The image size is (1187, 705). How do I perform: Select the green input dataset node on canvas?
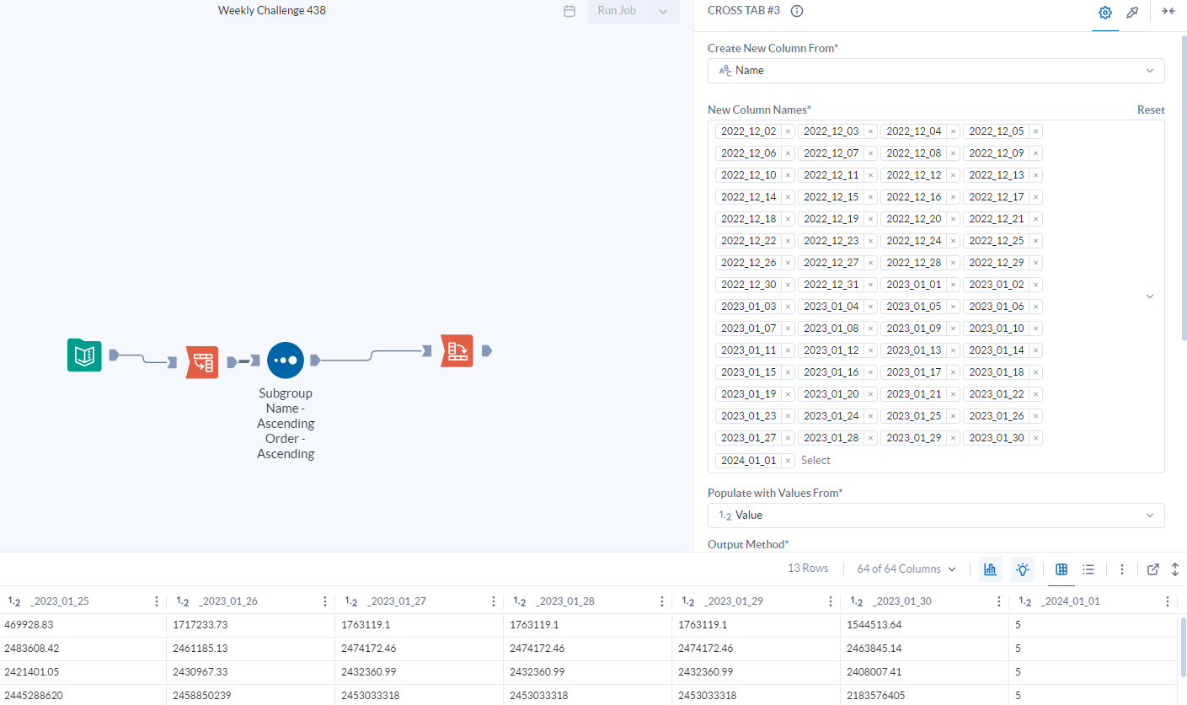pyautogui.click(x=83, y=355)
